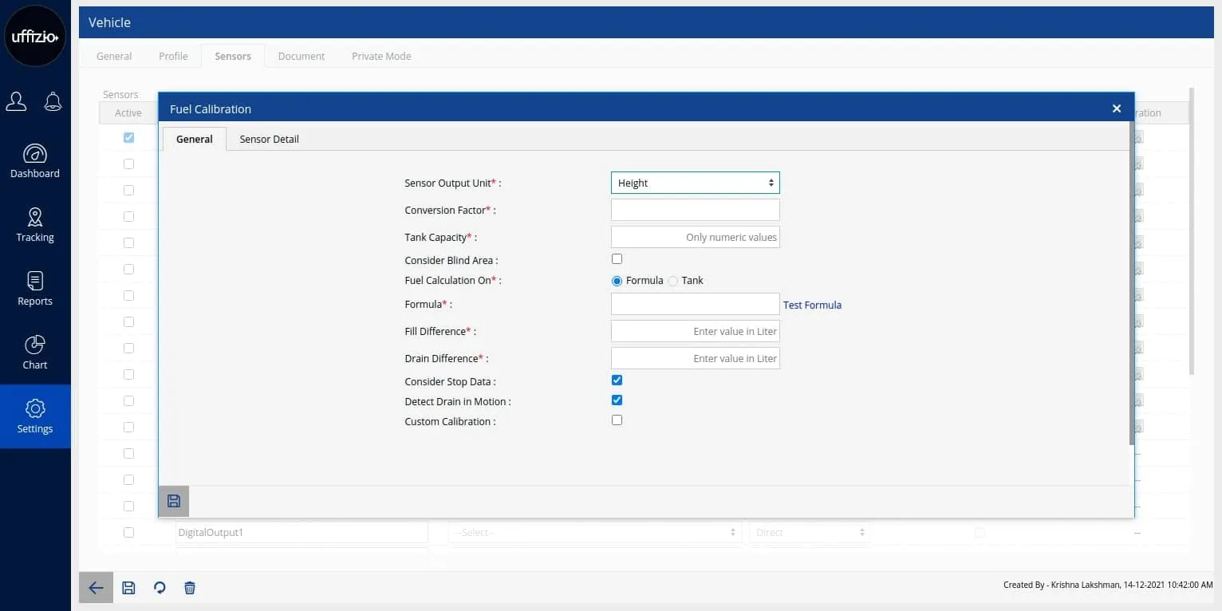This screenshot has height=611, width=1222.
Task: Enable the Consider Blind Area checkbox
Action: [617, 259]
